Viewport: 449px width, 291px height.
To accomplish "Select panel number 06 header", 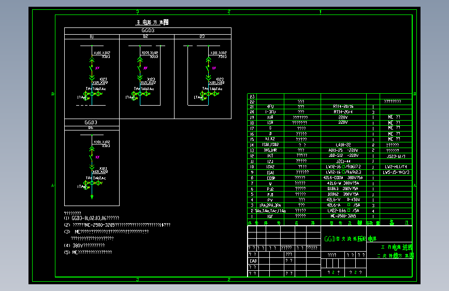I will coord(91,128).
